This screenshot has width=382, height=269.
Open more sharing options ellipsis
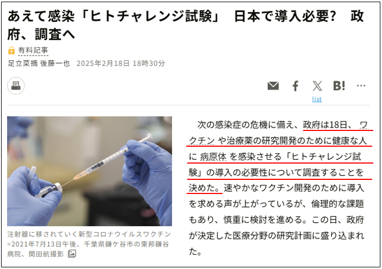pos(361,86)
